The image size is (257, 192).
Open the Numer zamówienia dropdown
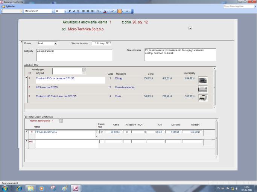61,121
